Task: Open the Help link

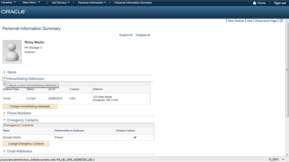Action: pyautogui.click(x=250, y=21)
